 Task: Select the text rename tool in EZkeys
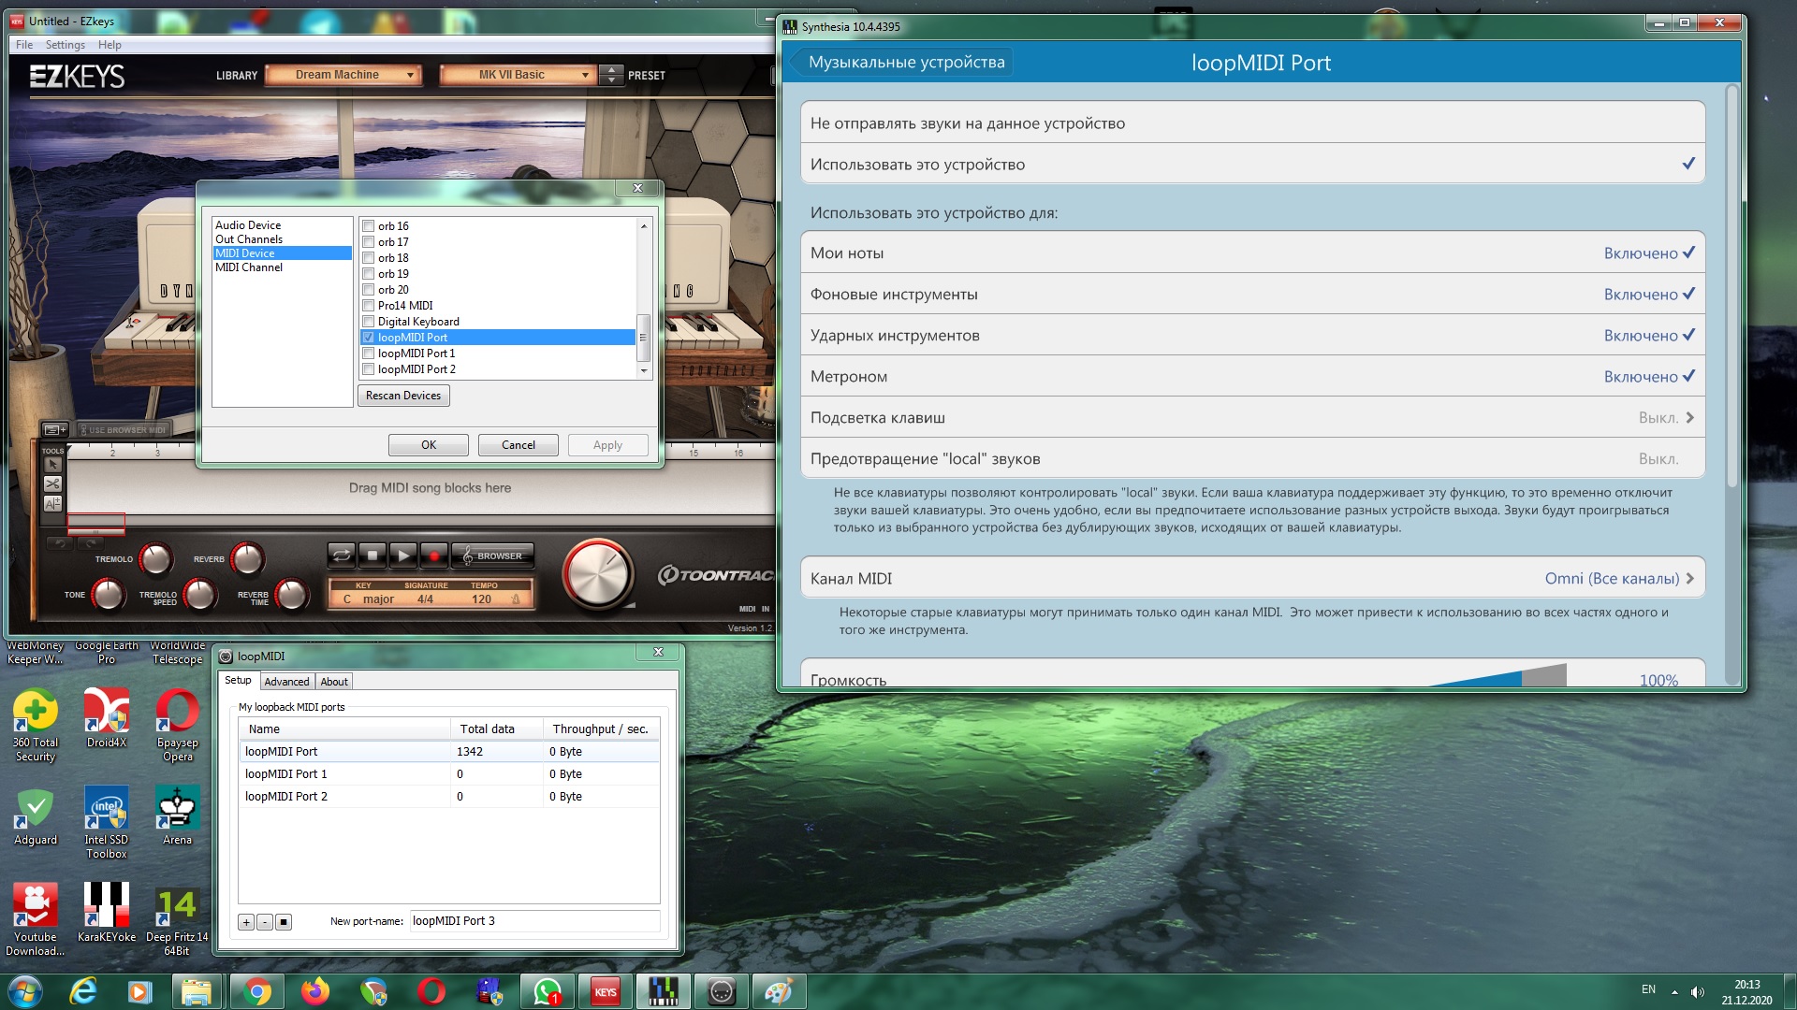click(x=52, y=504)
